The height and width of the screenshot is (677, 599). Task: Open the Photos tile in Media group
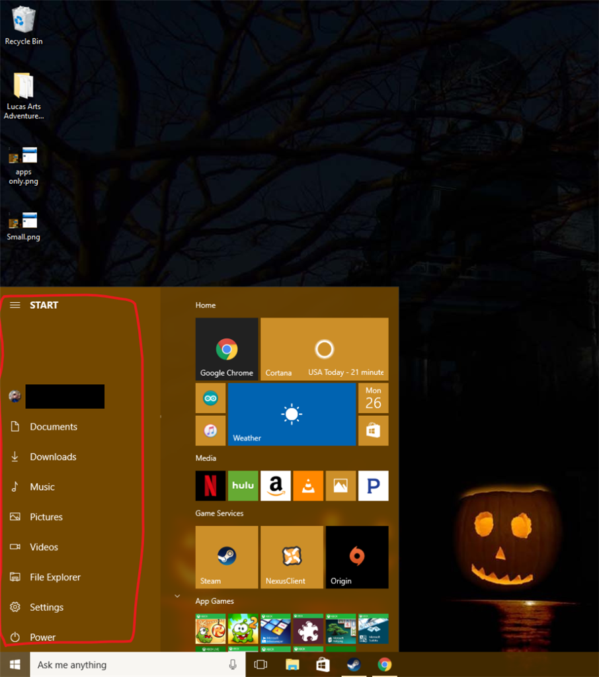[x=340, y=486]
